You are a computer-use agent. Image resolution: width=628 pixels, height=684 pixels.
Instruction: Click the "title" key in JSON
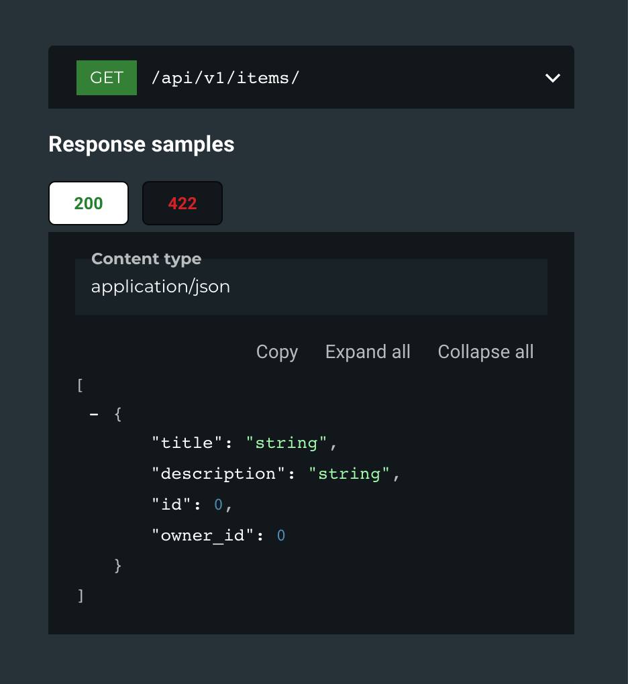(187, 443)
